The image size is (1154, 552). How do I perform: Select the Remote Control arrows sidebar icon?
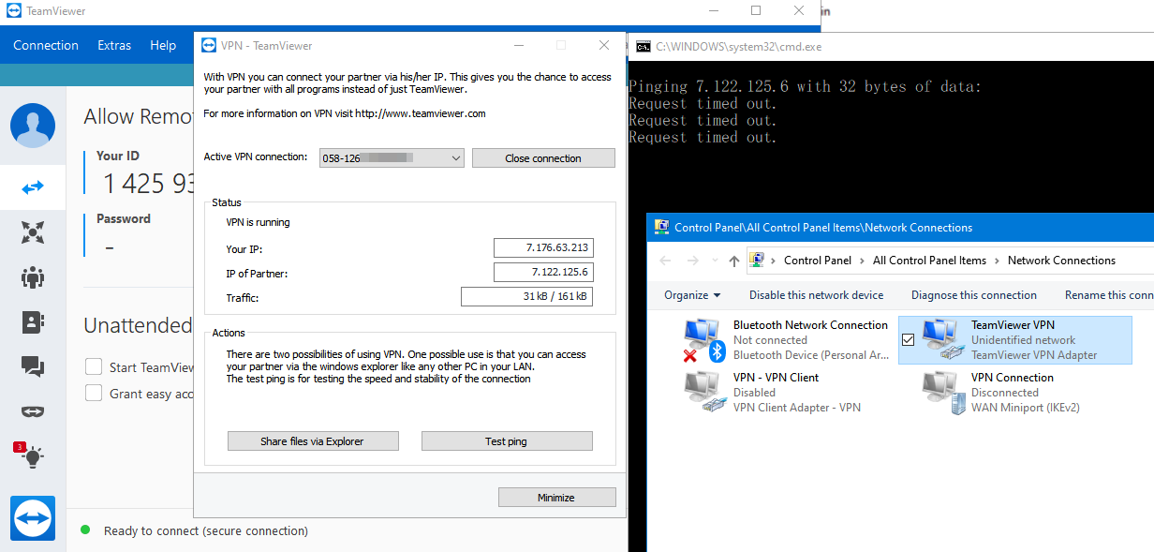click(33, 187)
